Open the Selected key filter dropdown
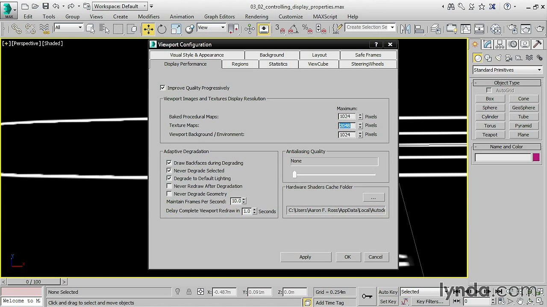This screenshot has width=547, height=307. pos(423,292)
